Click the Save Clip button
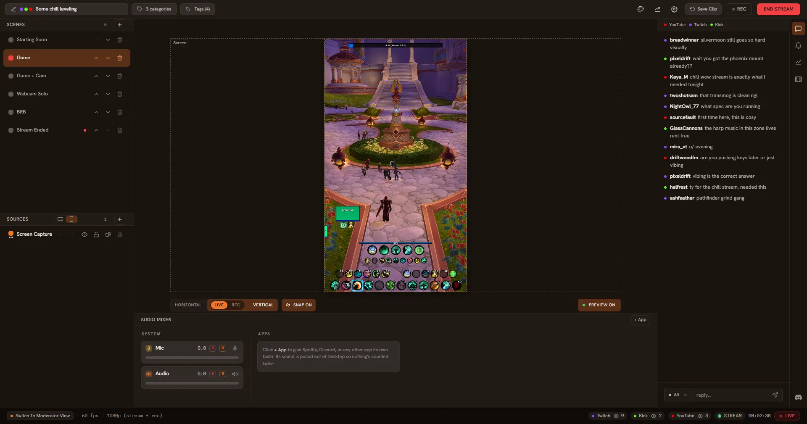 [703, 9]
